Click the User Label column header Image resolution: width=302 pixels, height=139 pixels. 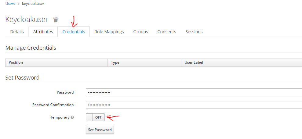click(194, 62)
